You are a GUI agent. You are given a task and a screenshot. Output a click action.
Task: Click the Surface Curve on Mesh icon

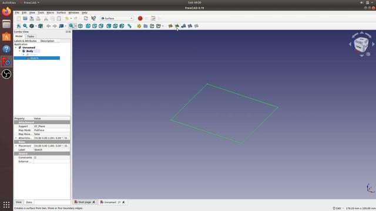196,26
